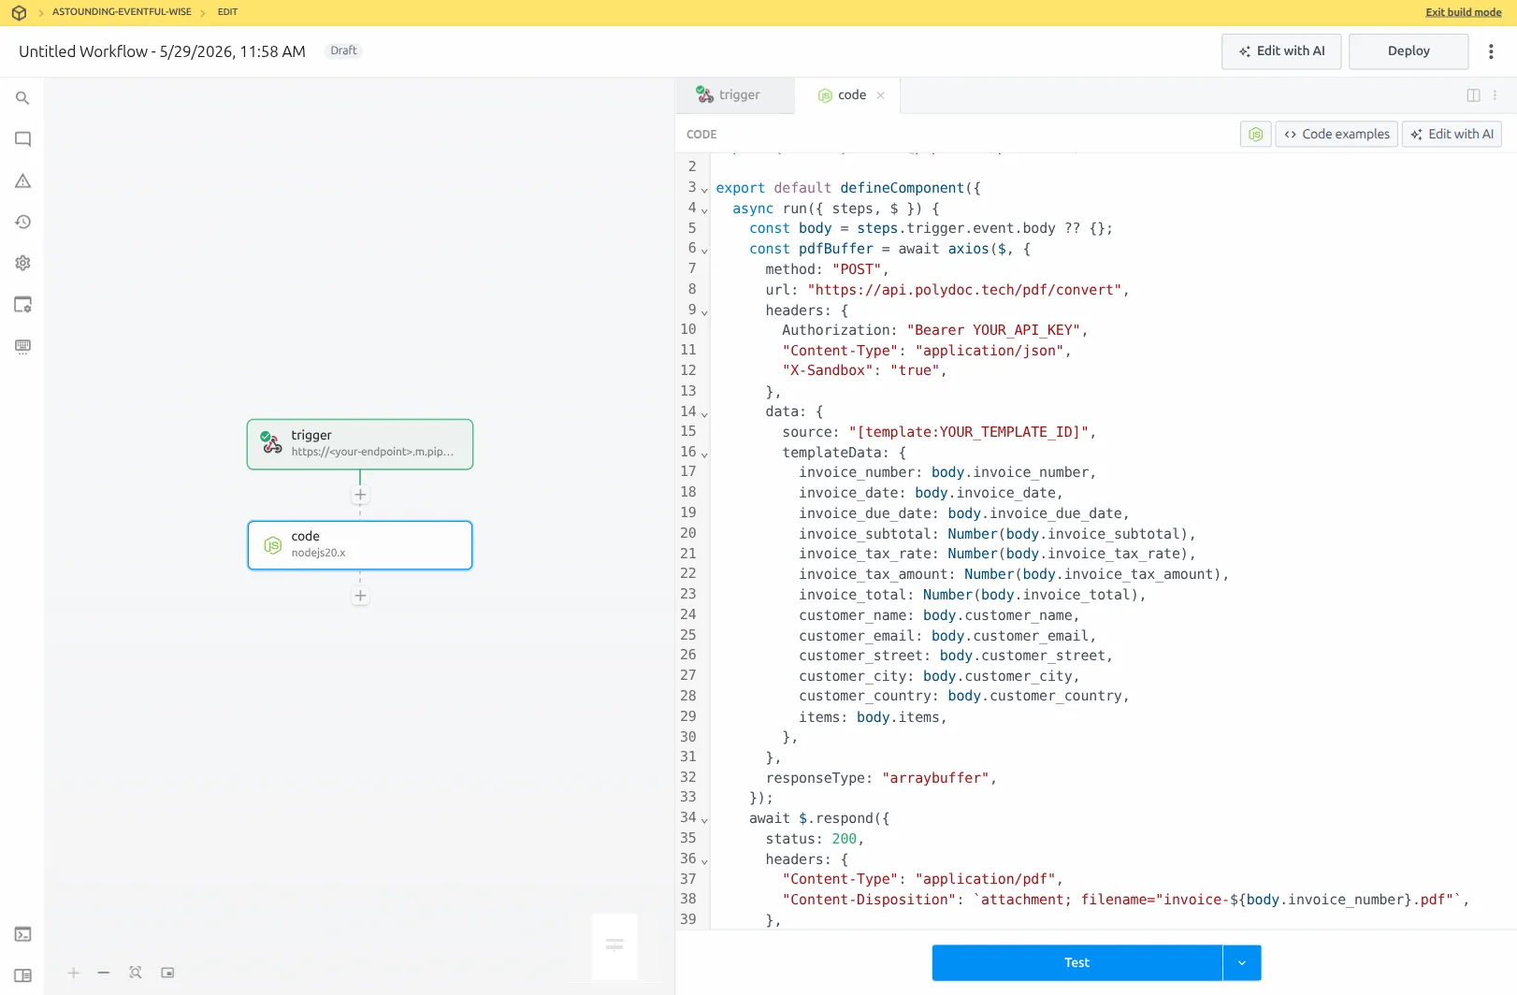
Task: Collapse respond fold at line 34
Action: point(704,820)
